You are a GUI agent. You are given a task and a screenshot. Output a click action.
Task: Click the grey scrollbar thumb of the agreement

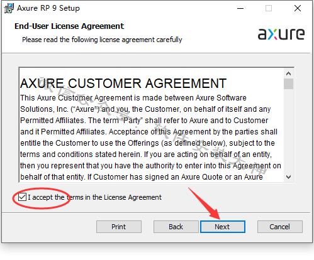289,84
